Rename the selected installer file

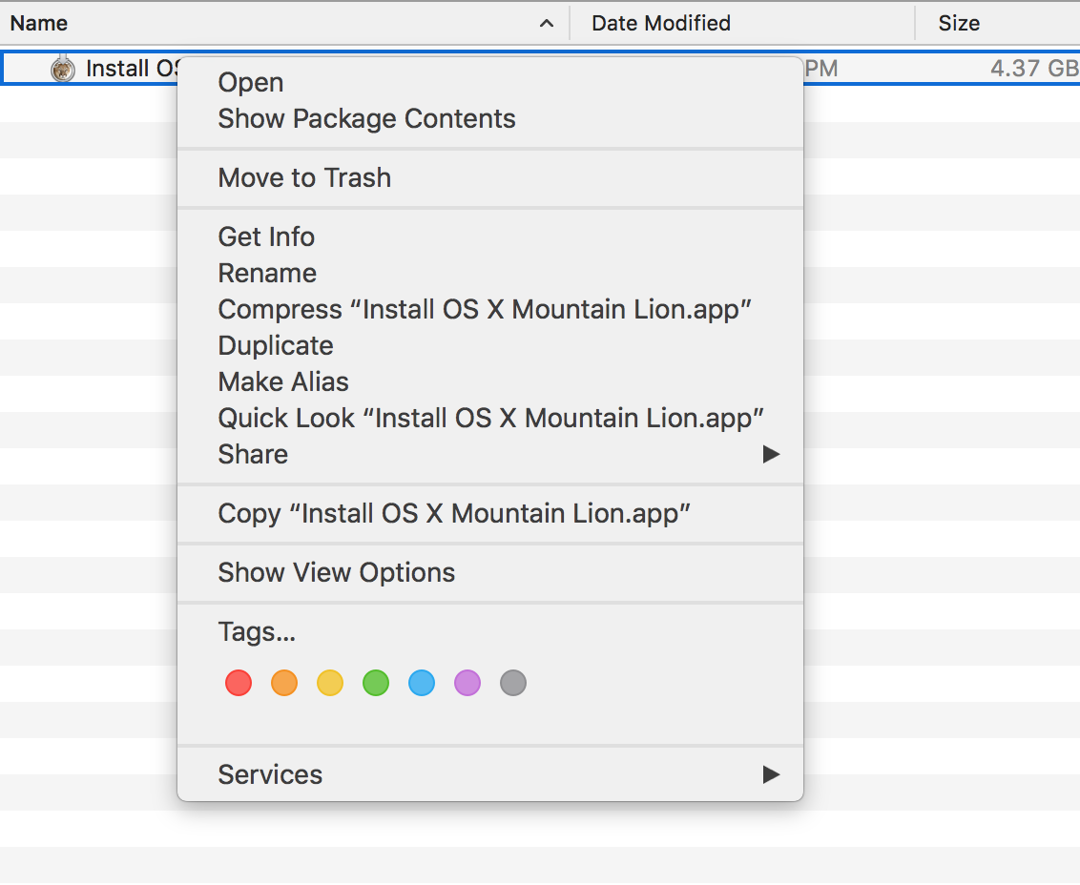(267, 274)
